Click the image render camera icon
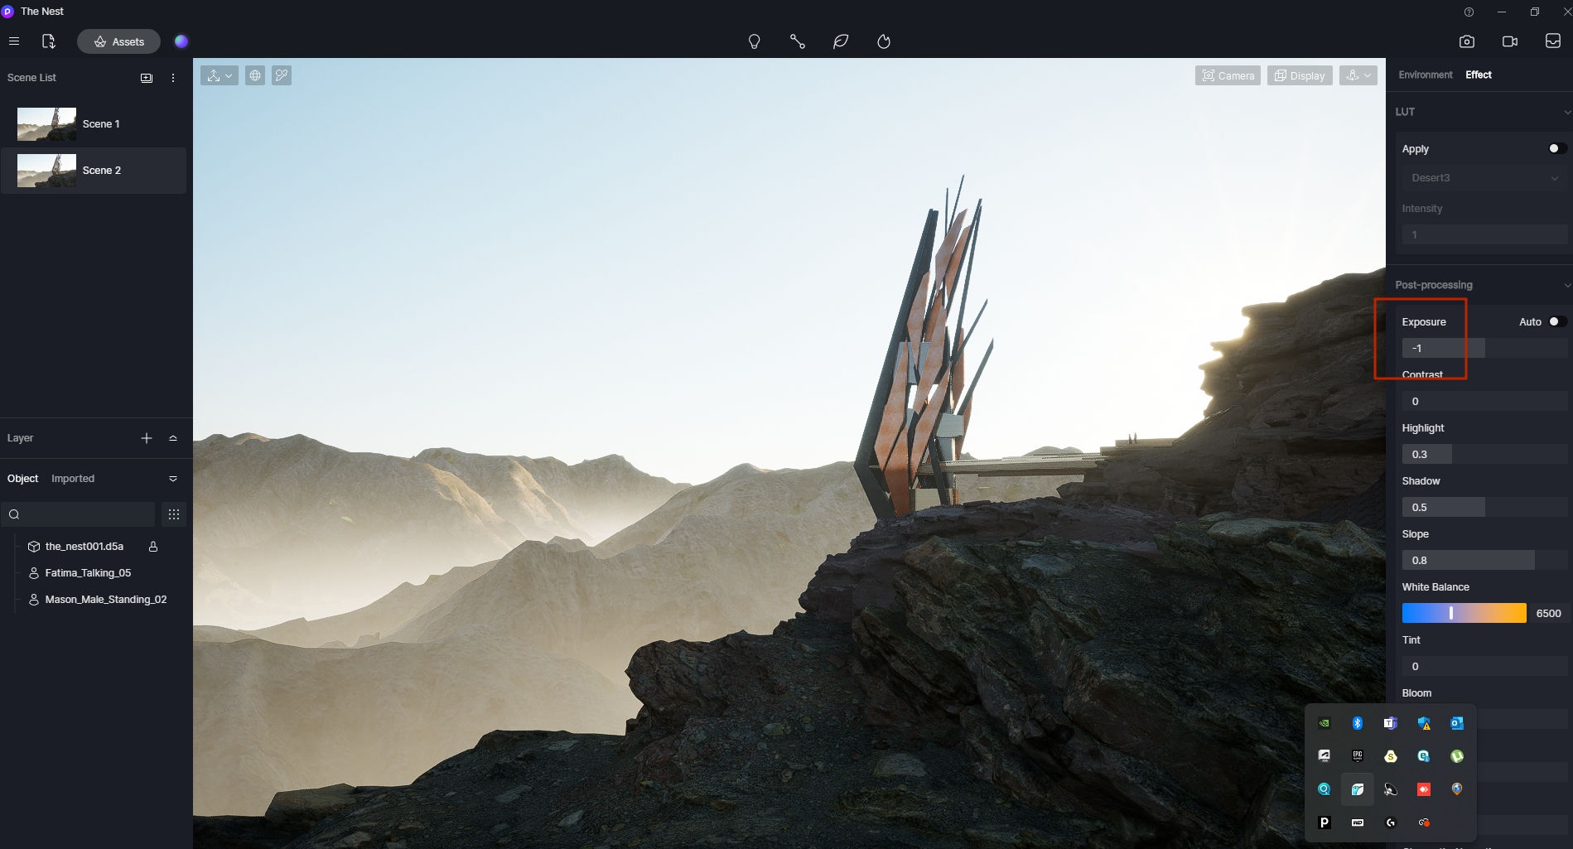Viewport: 1573px width, 849px height. pos(1466,41)
